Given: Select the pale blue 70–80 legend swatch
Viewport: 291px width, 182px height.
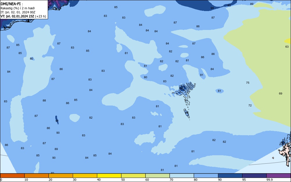Looking at the screenshot, I should [182, 176].
